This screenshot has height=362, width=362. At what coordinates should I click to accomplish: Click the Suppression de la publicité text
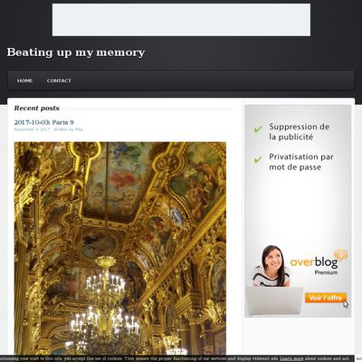pyautogui.click(x=299, y=132)
